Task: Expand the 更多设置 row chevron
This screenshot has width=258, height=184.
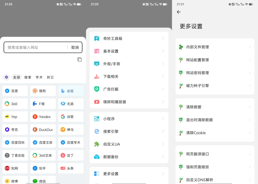Action: (x=163, y=174)
